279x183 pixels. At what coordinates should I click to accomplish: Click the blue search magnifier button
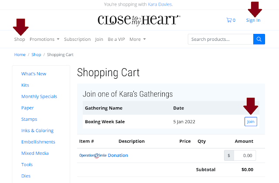point(259,39)
